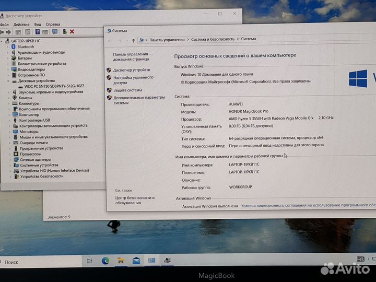
Task: Expand Контроллеры USB category
Action: pyautogui.click(x=9, y=121)
